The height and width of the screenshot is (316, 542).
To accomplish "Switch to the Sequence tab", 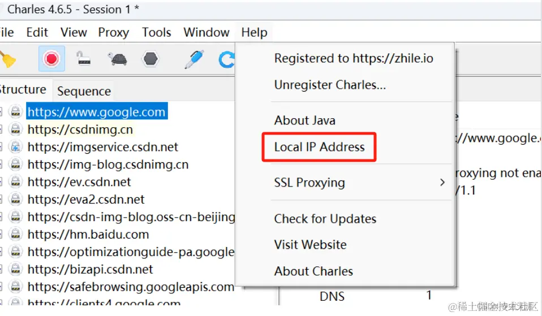I will pos(84,91).
